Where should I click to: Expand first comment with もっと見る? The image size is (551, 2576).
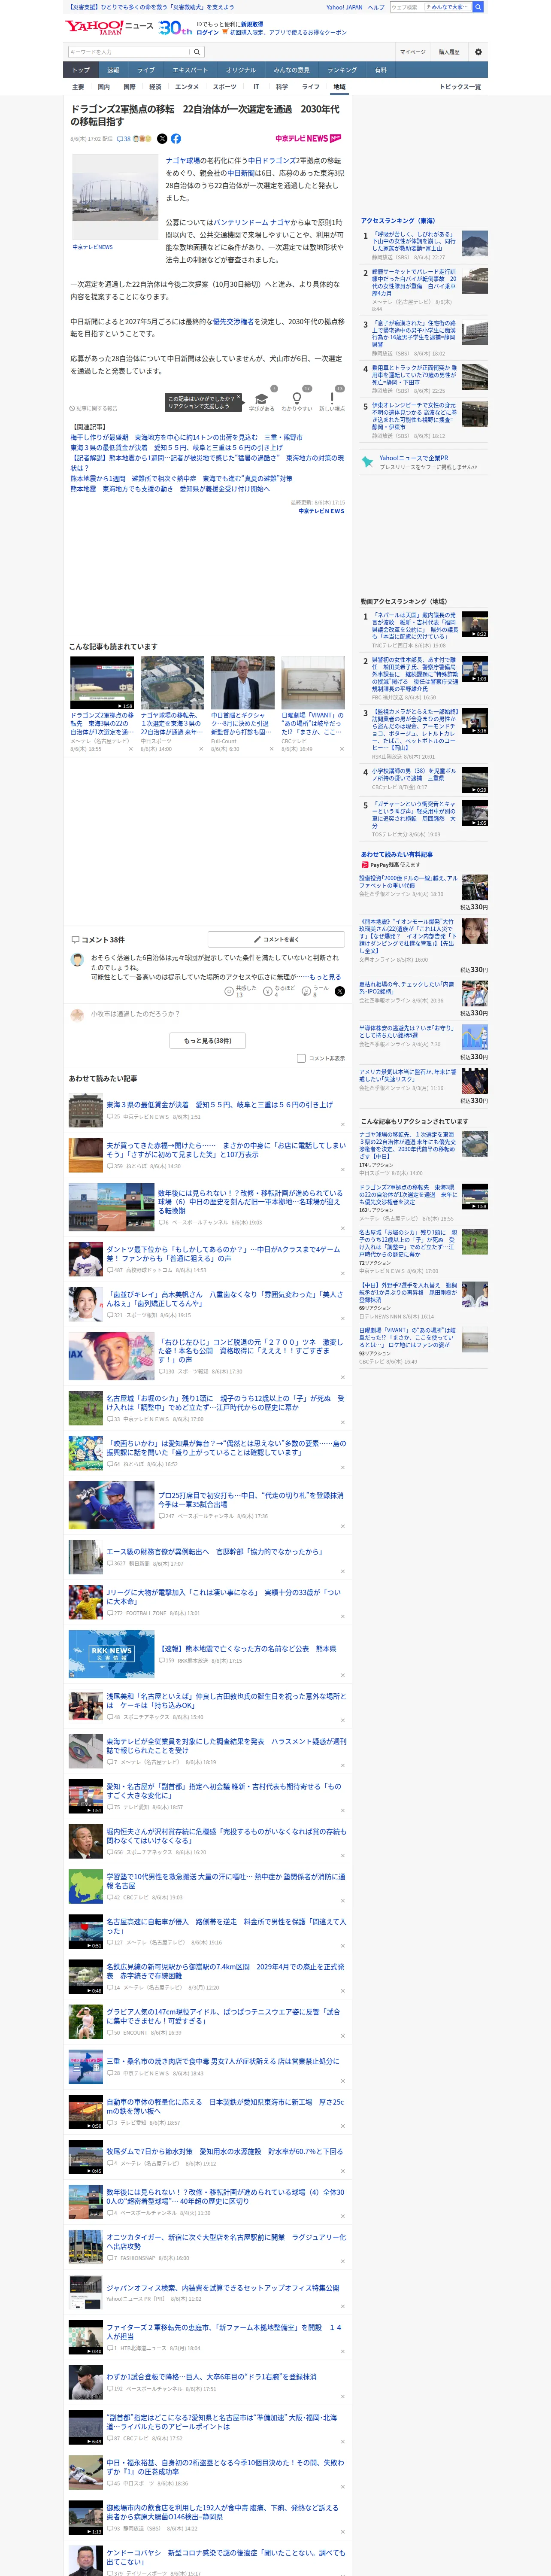click(325, 977)
